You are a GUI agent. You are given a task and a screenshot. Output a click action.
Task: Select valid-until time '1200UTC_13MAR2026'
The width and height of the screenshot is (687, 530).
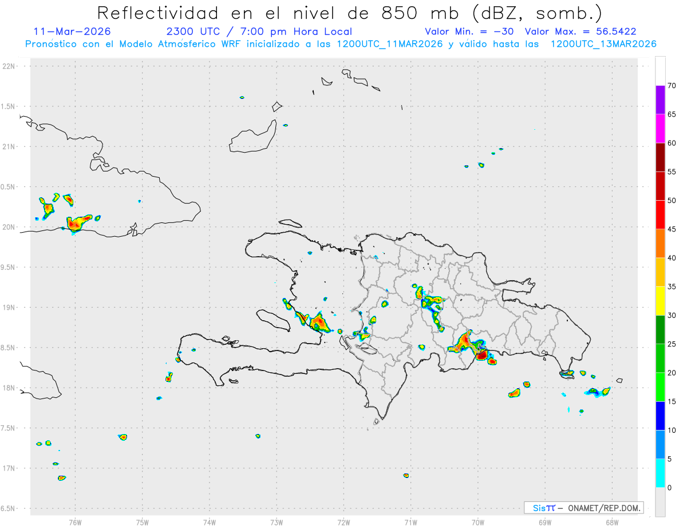(603, 44)
